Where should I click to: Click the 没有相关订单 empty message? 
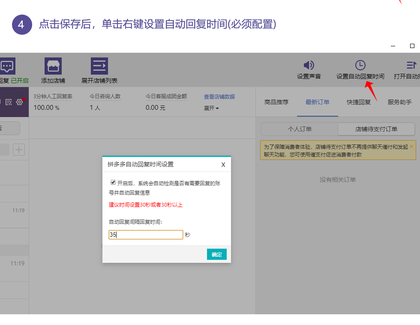[338, 180]
